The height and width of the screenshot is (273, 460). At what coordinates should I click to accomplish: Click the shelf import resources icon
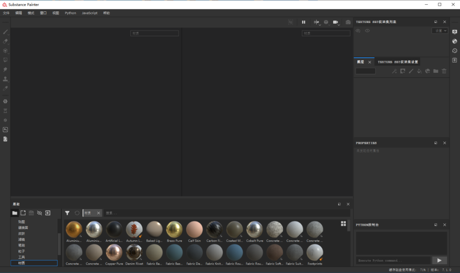click(x=48, y=213)
